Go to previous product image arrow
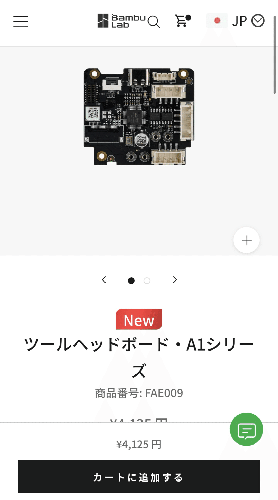The height and width of the screenshot is (500, 278). click(104, 280)
